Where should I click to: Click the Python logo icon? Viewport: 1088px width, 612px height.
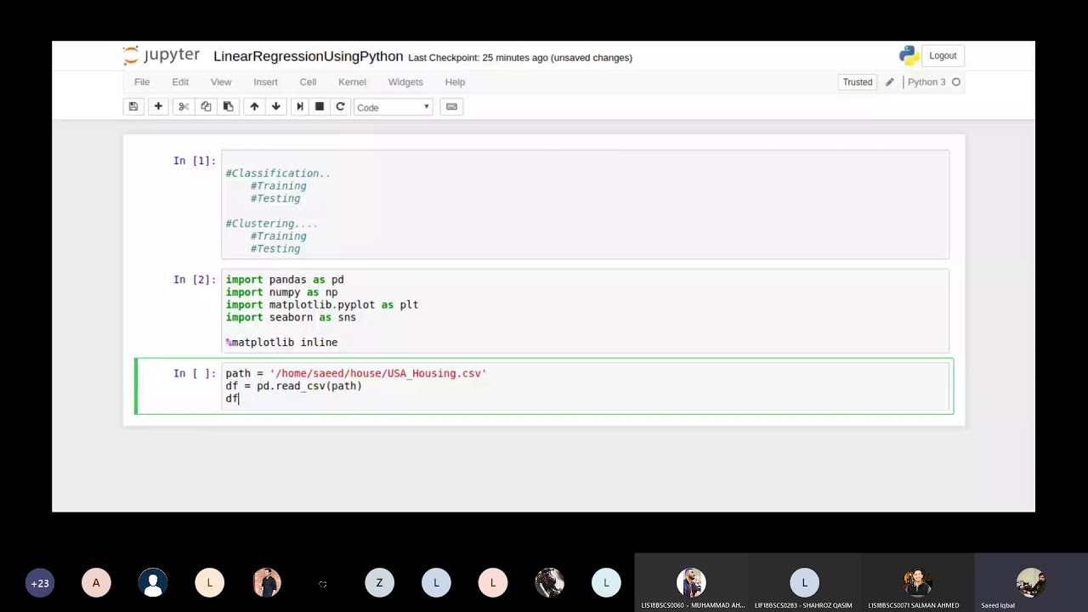[909, 56]
